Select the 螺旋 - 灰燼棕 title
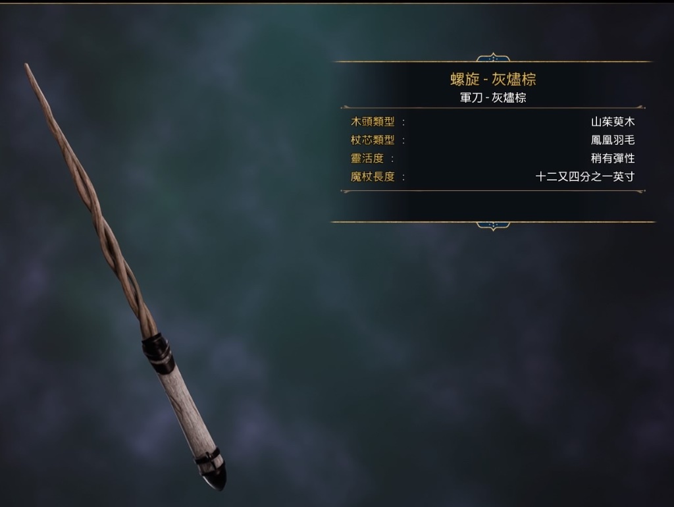Viewport: 674px width, 507px height. point(493,79)
